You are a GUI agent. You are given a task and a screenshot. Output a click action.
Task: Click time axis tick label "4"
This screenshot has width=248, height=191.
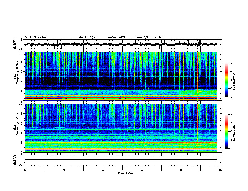tap(103, 170)
